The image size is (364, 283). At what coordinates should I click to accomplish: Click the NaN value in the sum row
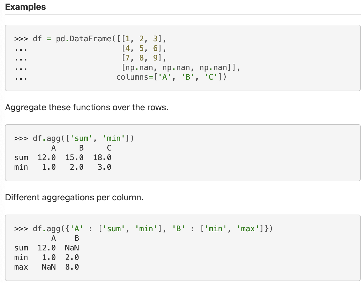click(72, 248)
